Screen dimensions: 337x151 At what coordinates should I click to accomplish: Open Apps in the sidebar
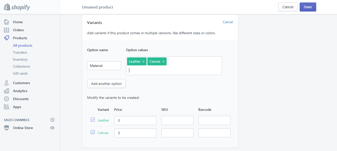tap(17, 107)
